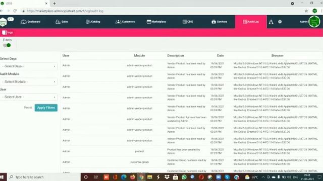Open Firefox from the taskbar

coord(132,177)
